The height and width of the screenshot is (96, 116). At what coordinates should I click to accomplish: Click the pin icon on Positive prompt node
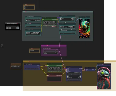[x=52, y=64]
